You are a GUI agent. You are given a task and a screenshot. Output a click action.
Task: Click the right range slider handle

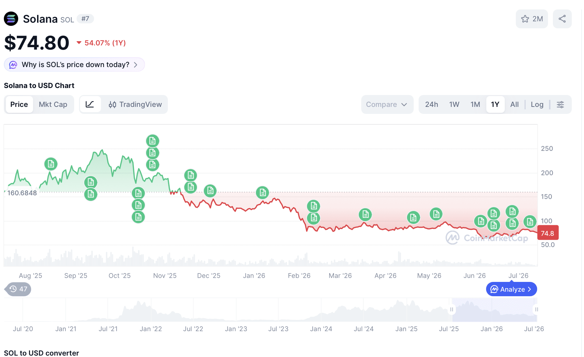click(x=536, y=309)
